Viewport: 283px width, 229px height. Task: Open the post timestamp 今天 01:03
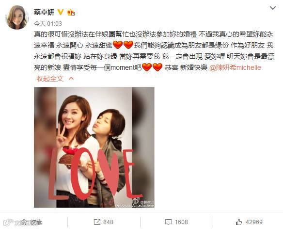[48, 24]
